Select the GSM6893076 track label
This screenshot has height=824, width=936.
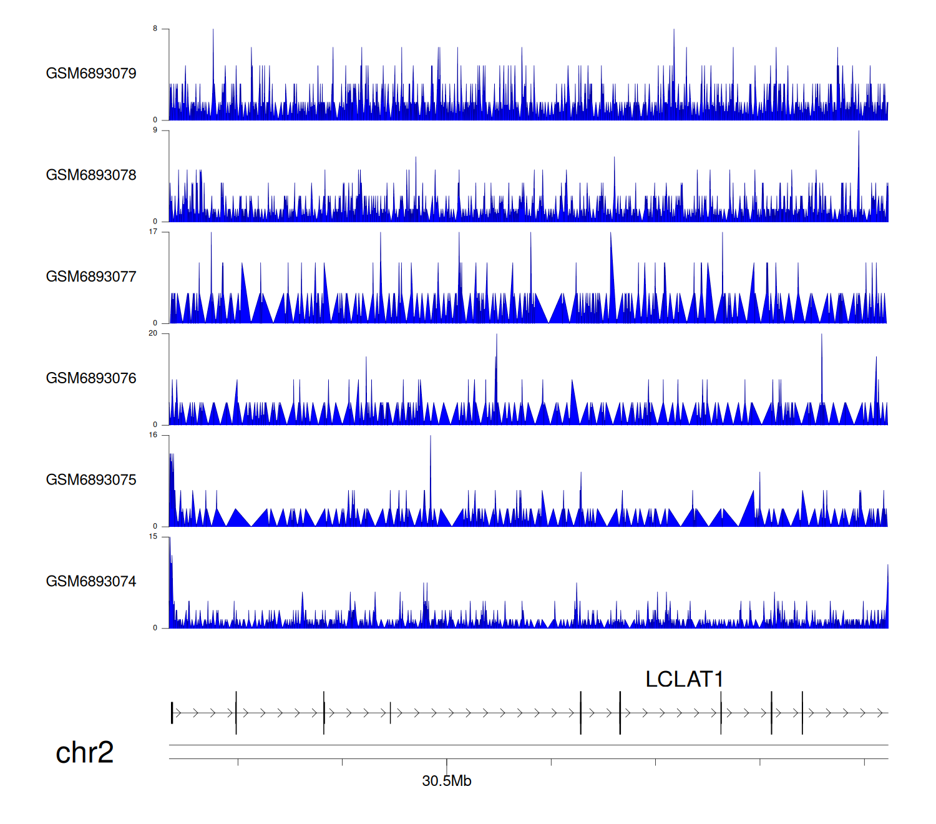(x=91, y=378)
